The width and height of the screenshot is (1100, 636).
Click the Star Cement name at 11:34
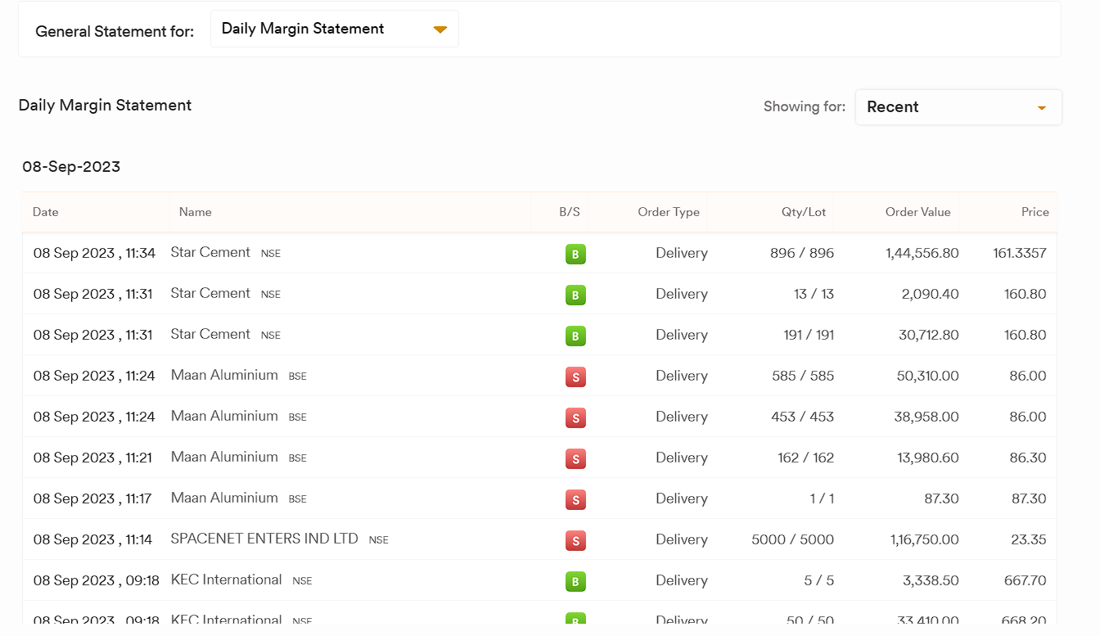pyautogui.click(x=210, y=252)
